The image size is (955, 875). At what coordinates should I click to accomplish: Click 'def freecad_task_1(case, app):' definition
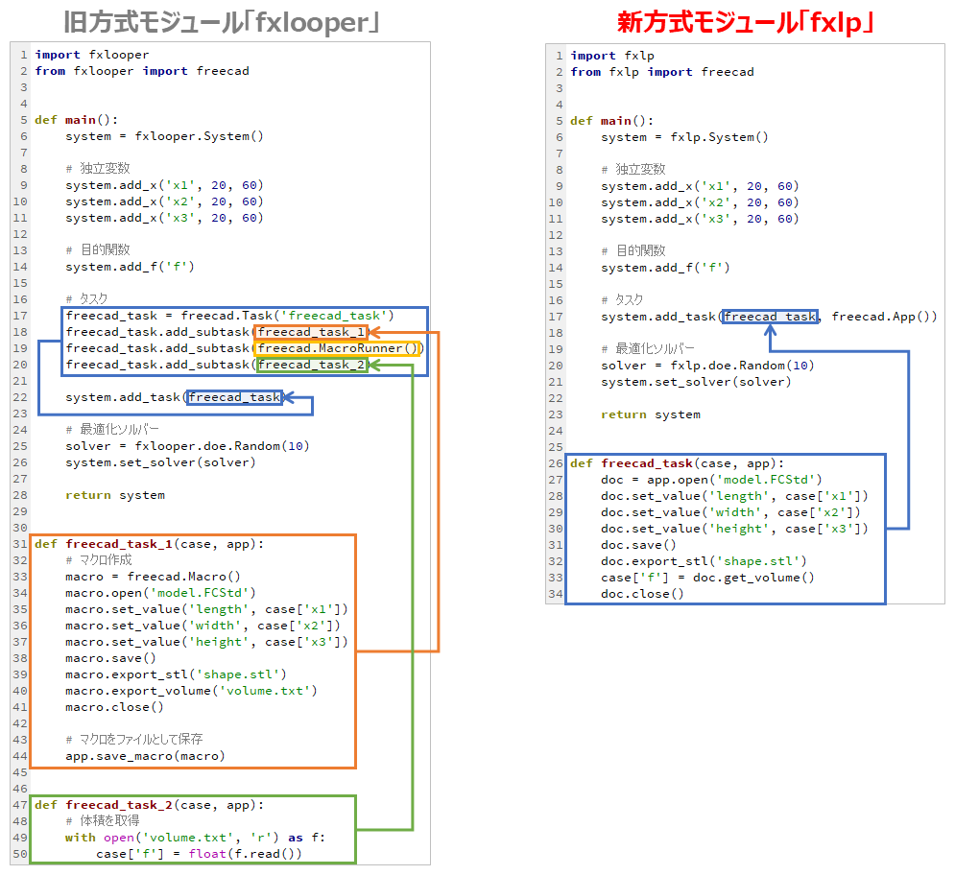pyautogui.click(x=149, y=544)
